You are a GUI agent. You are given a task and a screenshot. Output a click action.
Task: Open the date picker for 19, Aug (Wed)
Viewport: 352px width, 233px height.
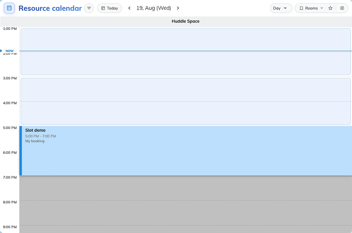click(154, 8)
